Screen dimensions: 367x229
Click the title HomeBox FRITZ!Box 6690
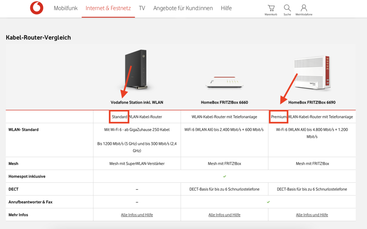click(312, 102)
